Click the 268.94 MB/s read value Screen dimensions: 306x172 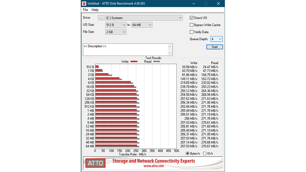[x=210, y=95]
